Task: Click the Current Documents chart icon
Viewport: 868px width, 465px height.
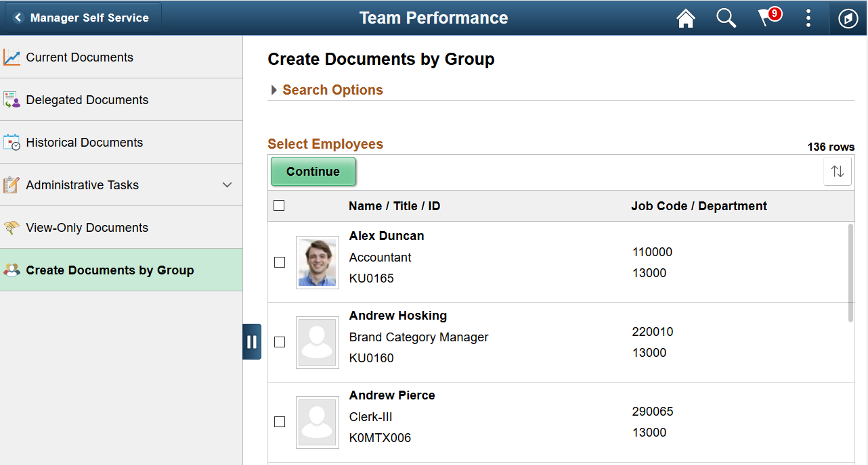Action: point(12,57)
